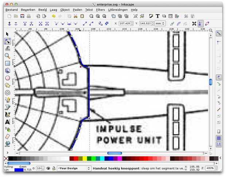Click the X coordinate input field
Image resolution: width=226 pixels, height=177 pixels.
pos(125,23)
